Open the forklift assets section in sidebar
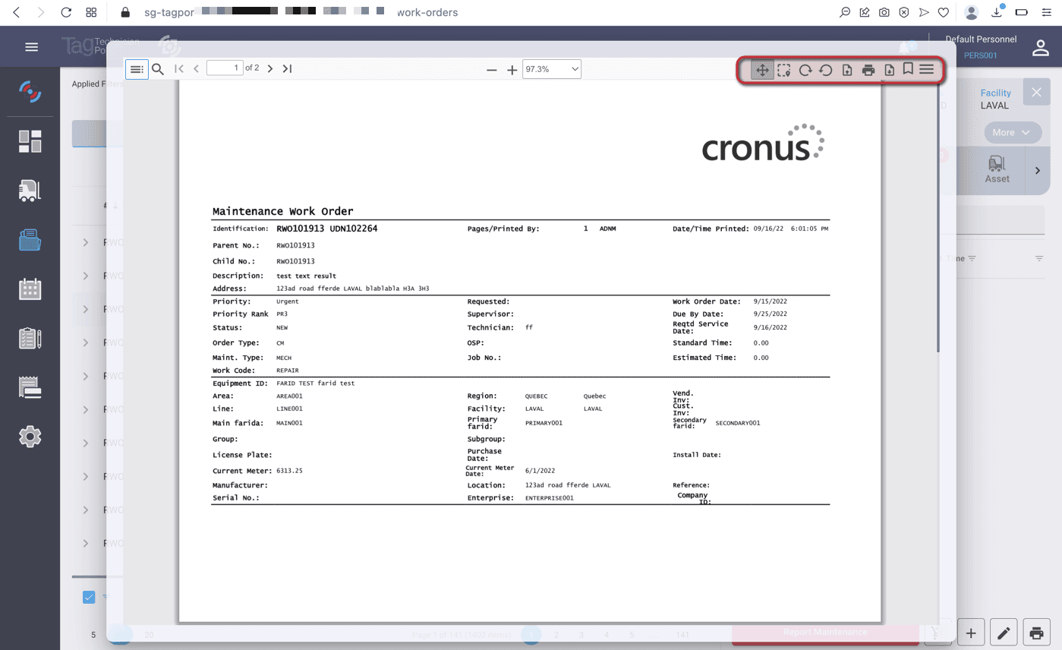Viewport: 1062px width, 650px height. tap(30, 191)
